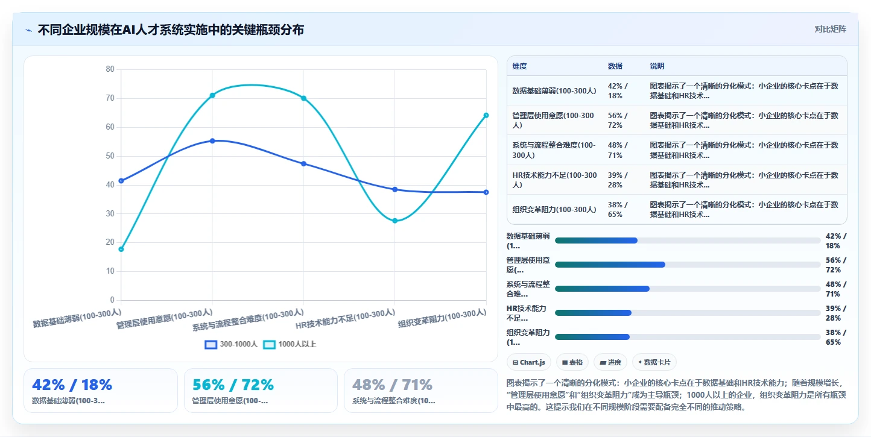The image size is (871, 437).
Task: Select table row 组织变革阻力(100-300人)
Action: click(x=677, y=209)
